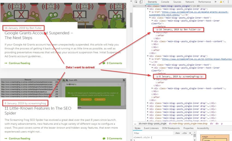Screen dimensions: 232x141
Task: Expand the first anchor href node
Action: click(x=150, y=12)
